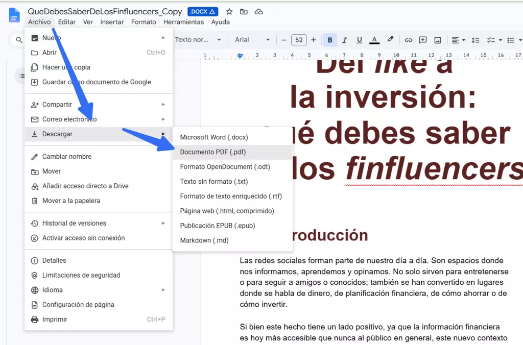523x345 pixels.
Task: Open Limitaciones de seguridad
Action: [99, 275]
